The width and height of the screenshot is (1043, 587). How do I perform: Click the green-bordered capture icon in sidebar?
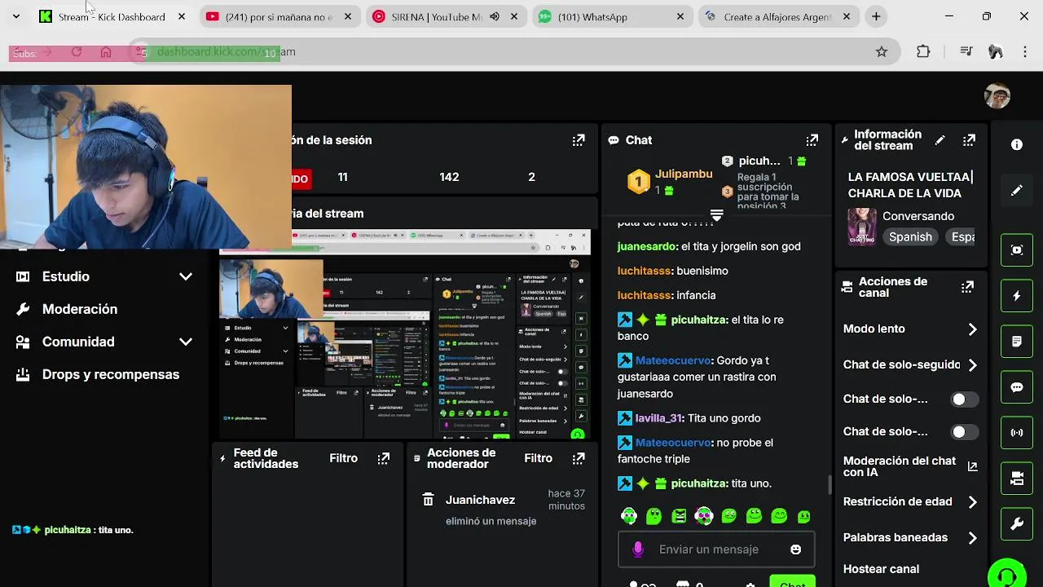[x=1017, y=250]
